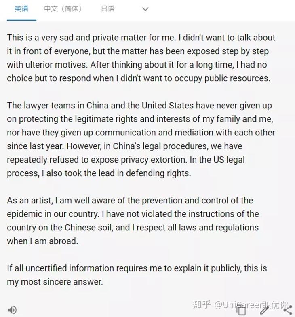Click the phrase 'occupy public resources'
The image size is (295, 317).
tap(222, 78)
